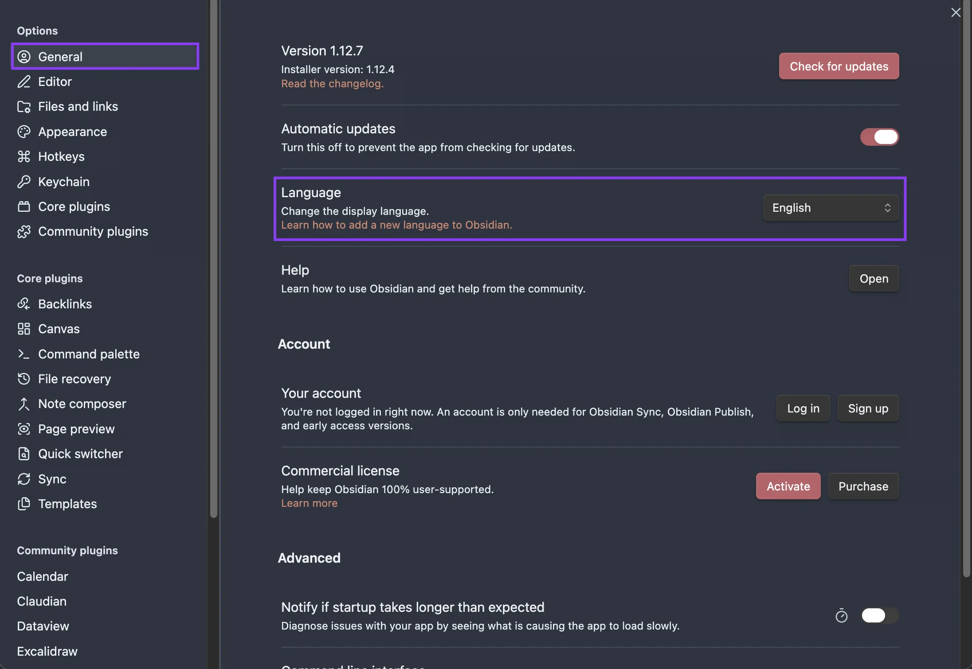Open the English language dropdown

(x=831, y=208)
